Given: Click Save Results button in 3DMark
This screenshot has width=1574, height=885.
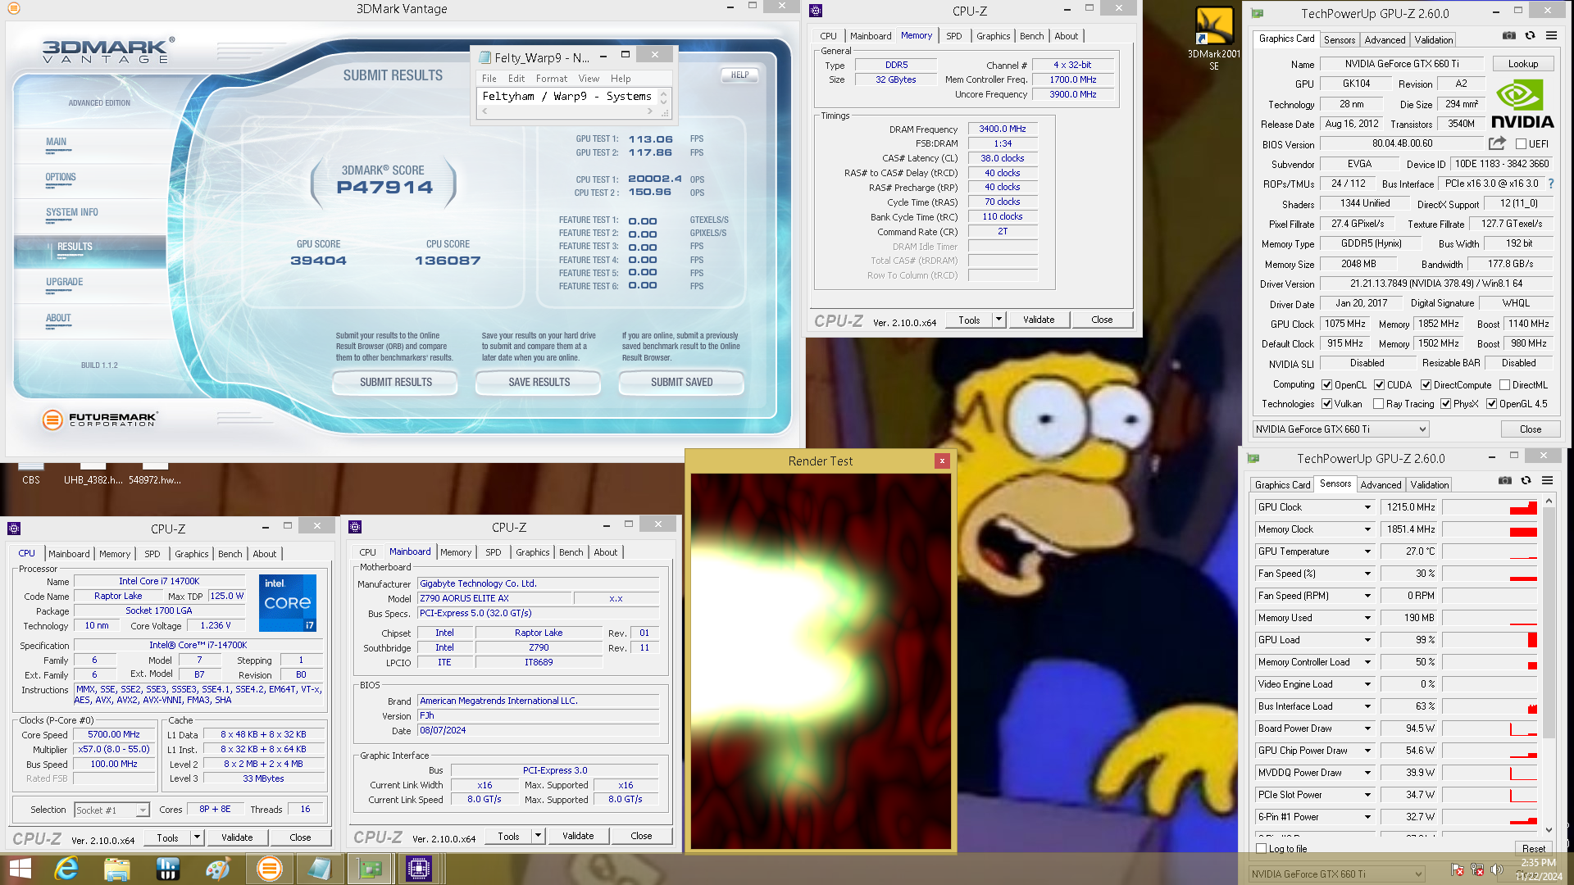Looking at the screenshot, I should tap(539, 382).
